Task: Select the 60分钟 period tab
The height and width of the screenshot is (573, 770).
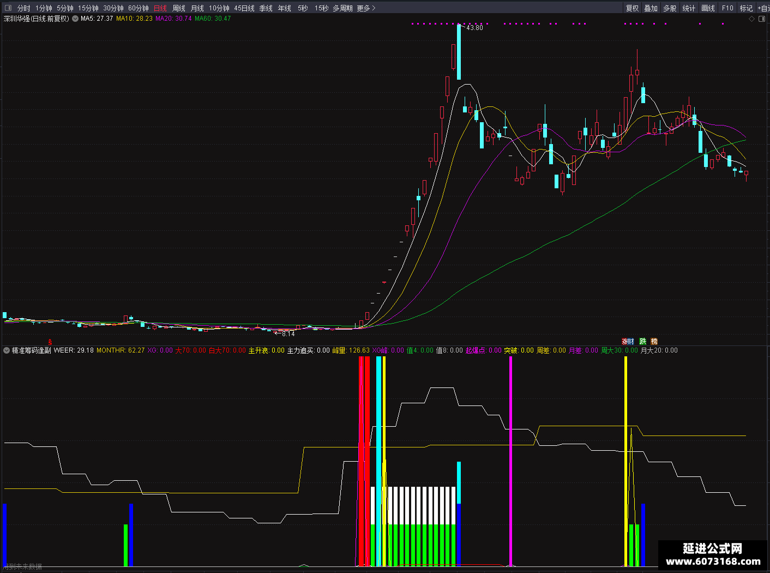Action: click(x=139, y=8)
